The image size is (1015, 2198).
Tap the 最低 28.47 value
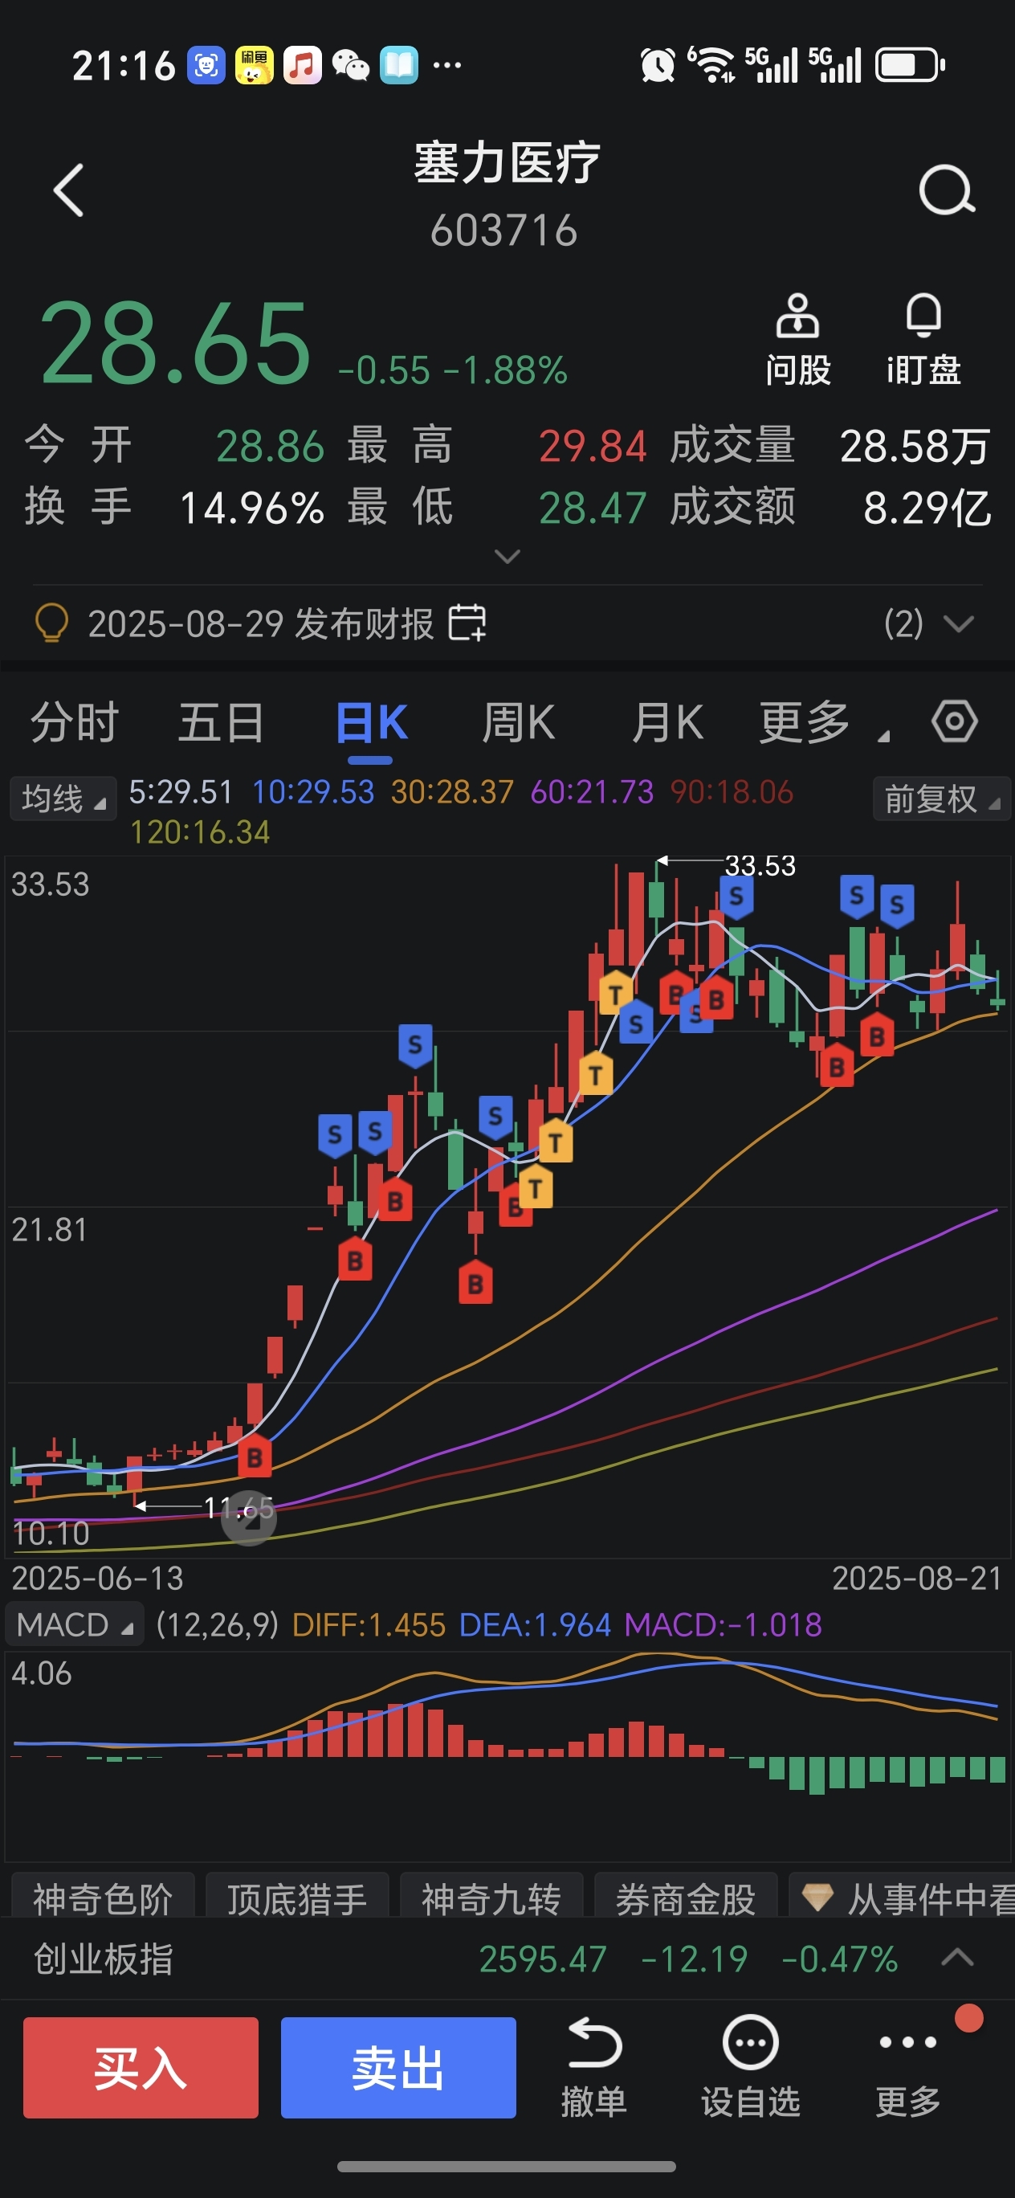pos(593,509)
